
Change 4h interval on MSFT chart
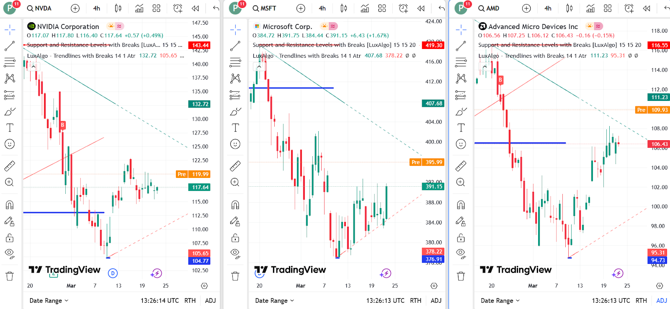point(322,8)
